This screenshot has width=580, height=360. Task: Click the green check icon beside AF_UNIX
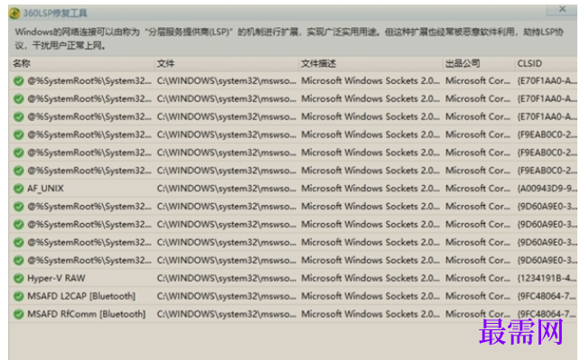tap(18, 189)
